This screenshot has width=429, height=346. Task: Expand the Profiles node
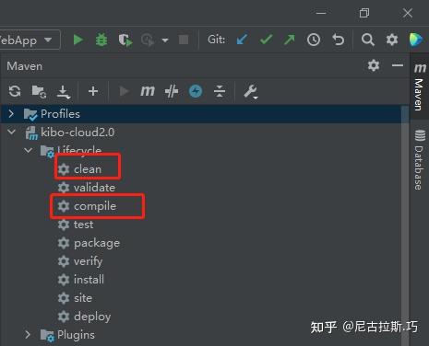pos(11,114)
